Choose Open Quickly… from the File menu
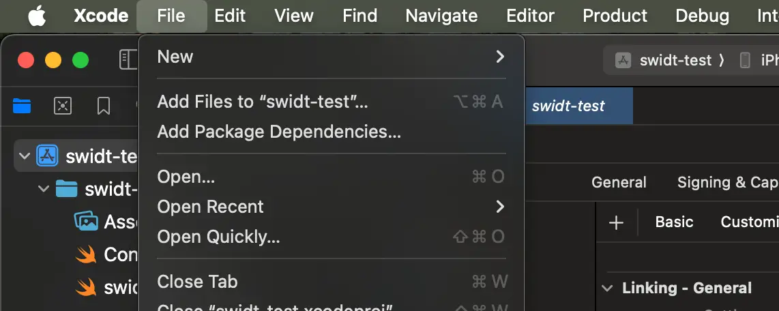This screenshot has height=311, width=779. (218, 237)
